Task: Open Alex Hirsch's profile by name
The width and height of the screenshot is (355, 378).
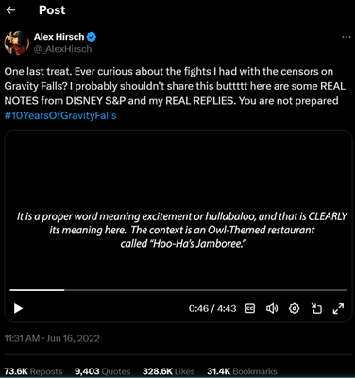Action: coord(59,37)
